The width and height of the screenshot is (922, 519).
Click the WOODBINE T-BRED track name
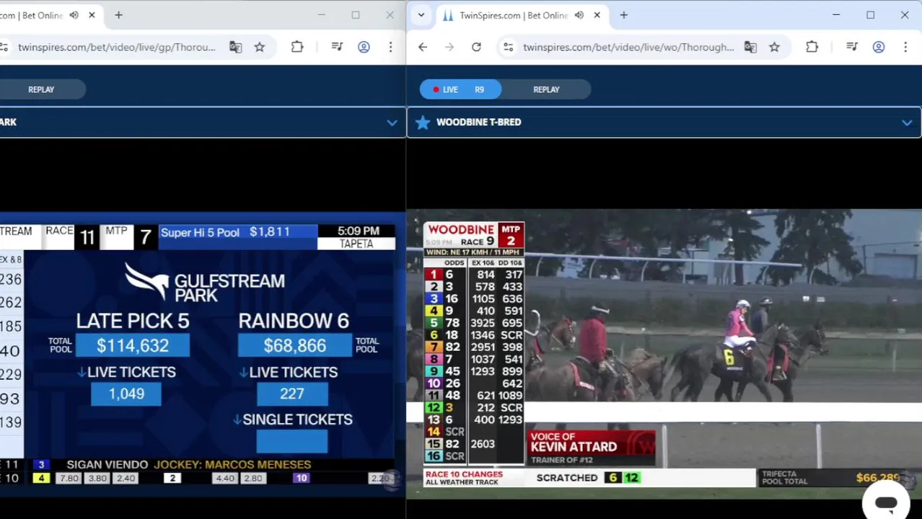pos(478,123)
